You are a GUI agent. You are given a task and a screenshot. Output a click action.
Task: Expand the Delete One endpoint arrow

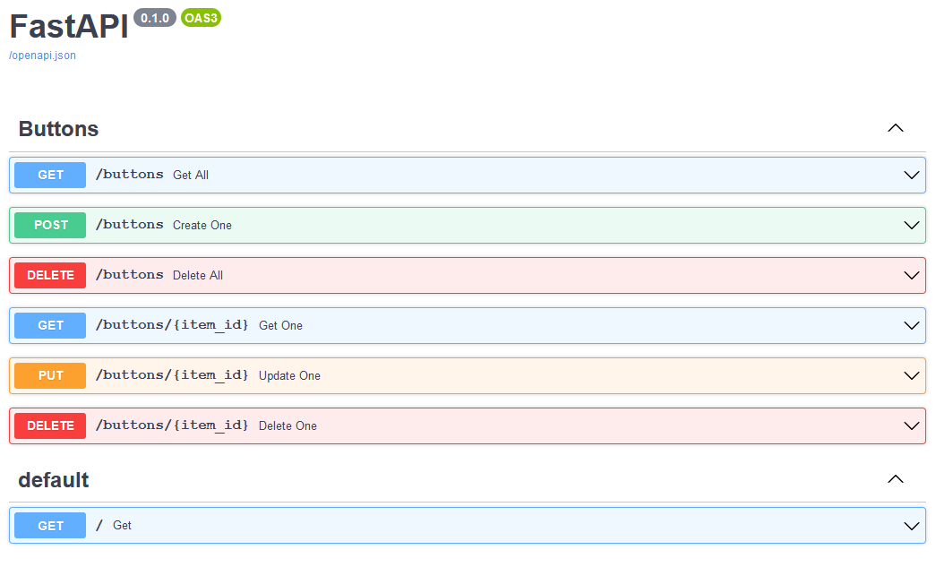[912, 425]
